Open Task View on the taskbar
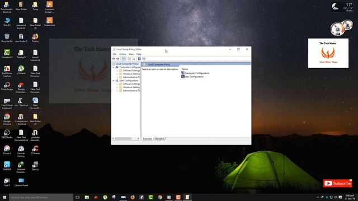Viewport: 358px width, 201px height. coord(78,197)
